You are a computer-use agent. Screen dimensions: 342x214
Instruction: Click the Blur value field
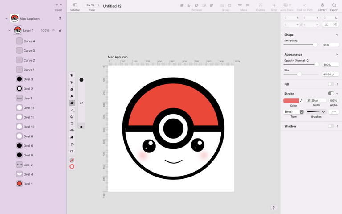(x=330, y=74)
